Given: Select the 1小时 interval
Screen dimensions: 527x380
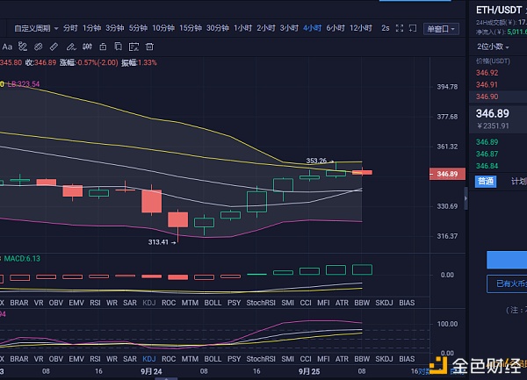Looking at the screenshot, I should pos(242,28).
